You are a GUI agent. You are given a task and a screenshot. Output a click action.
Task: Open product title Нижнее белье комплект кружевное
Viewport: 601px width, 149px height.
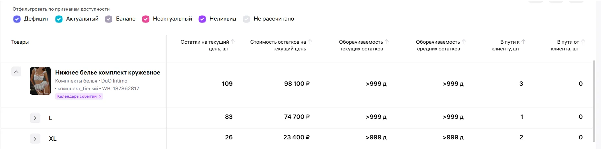coord(107,73)
